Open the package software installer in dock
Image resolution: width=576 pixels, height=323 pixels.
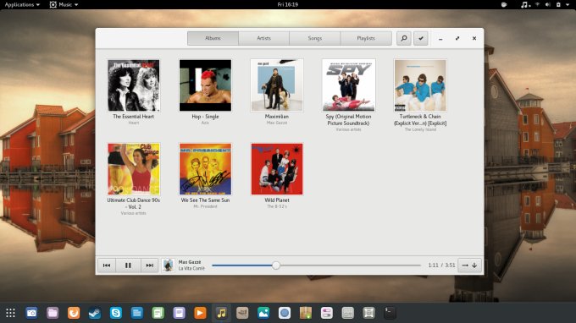click(306, 313)
